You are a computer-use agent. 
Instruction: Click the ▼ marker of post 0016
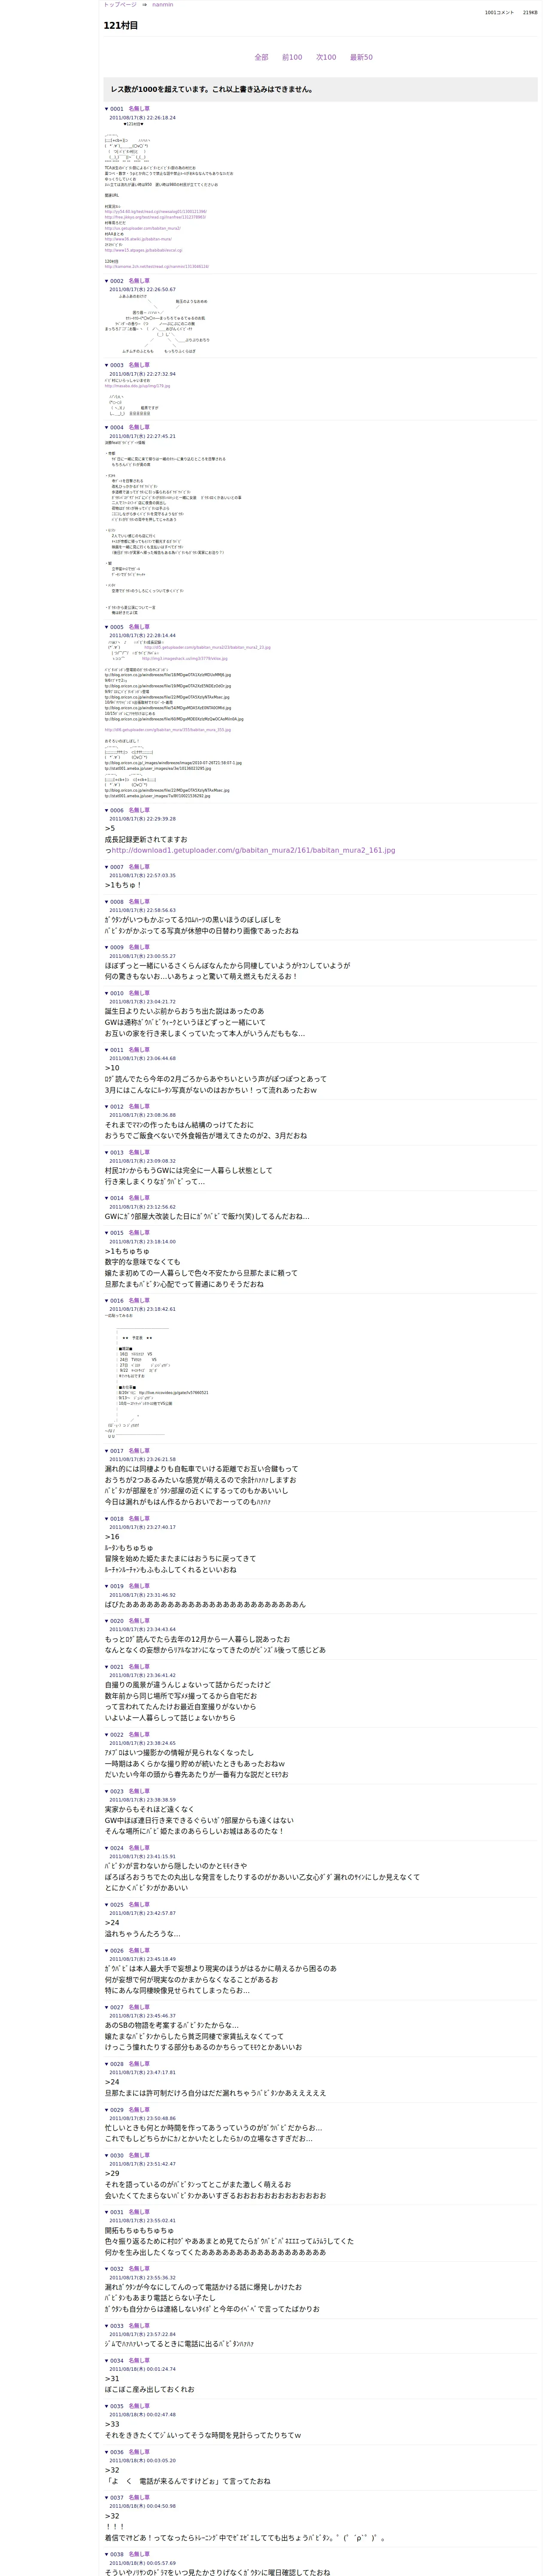pyautogui.click(x=107, y=1300)
